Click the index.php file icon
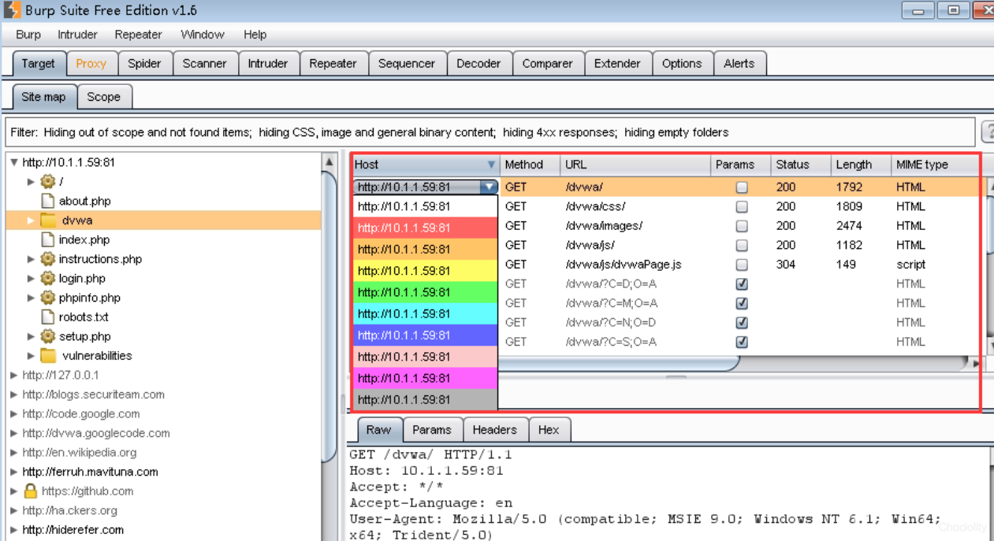The height and width of the screenshot is (541, 994). [47, 239]
